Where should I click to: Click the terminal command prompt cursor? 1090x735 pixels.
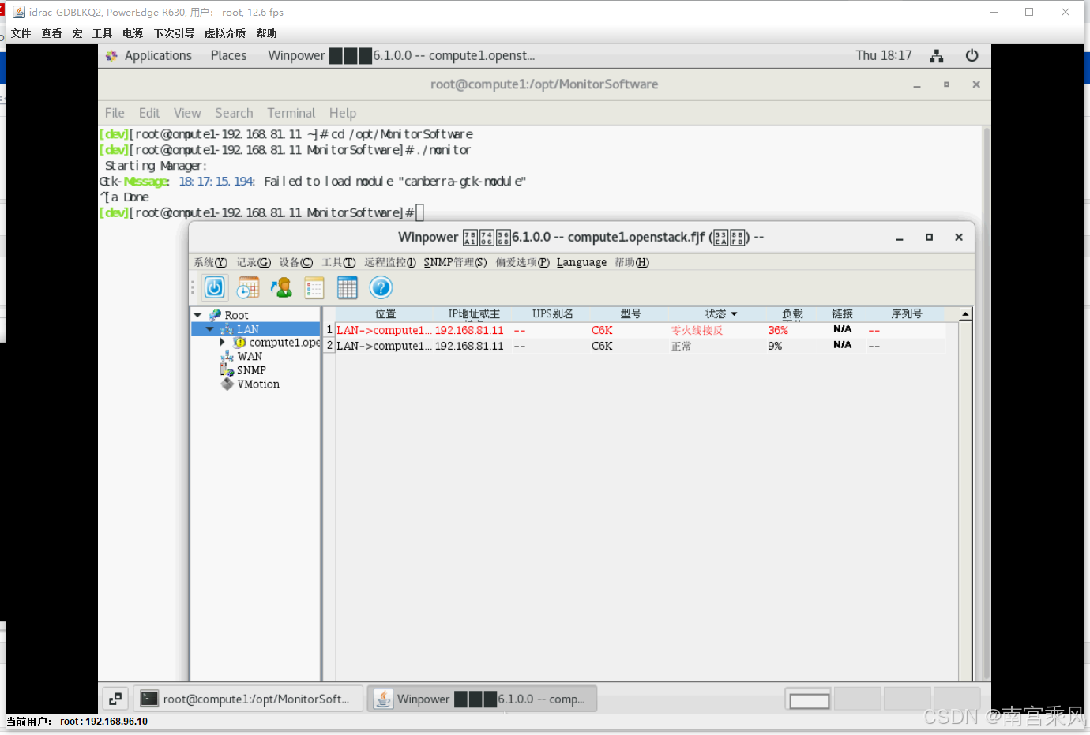coord(420,212)
